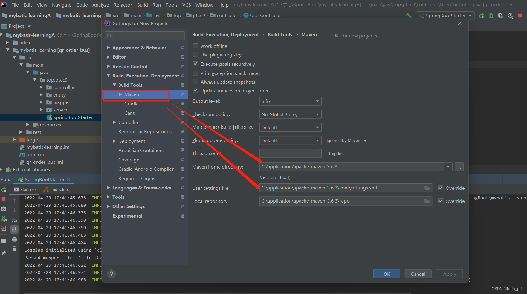Click the Run icon in top toolbar
Viewport: 527px width, 294px height.
coord(481,16)
